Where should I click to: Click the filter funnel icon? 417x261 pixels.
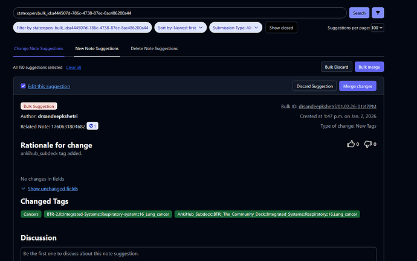[x=378, y=13]
